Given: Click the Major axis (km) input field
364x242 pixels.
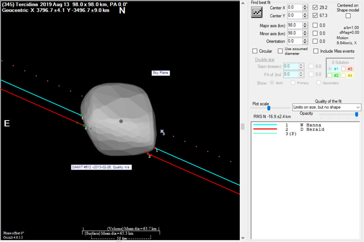Looking at the screenshot, I should pyautogui.click(x=295, y=26).
